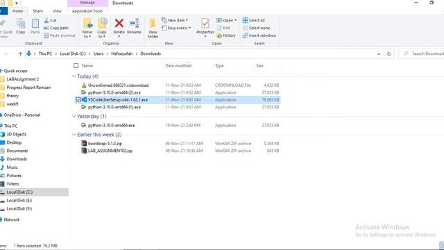The height and width of the screenshot is (250, 444).
Task: Open Progress Report Ramzan folder
Action: coord(28,87)
